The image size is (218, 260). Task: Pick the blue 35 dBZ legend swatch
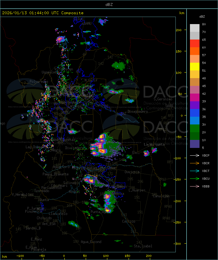195,113
